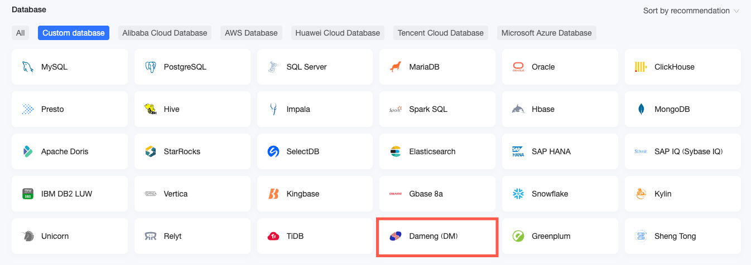Click the Dameng DM logo icon
This screenshot has height=265, width=751.
[x=396, y=236]
